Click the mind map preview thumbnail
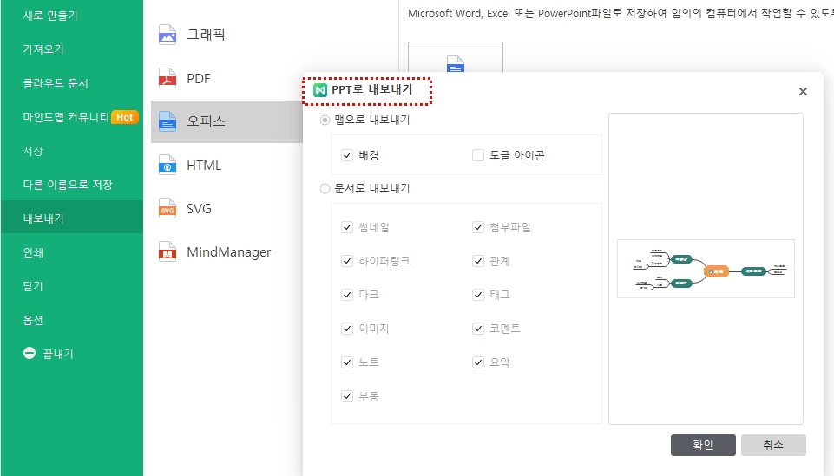The height and width of the screenshot is (476, 834). click(706, 269)
